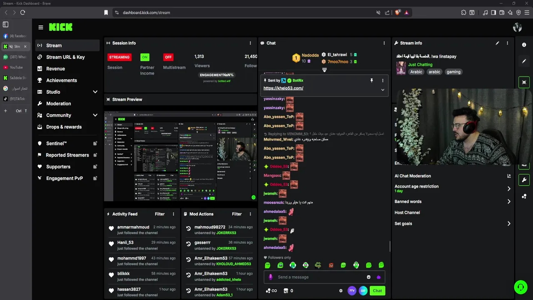Open Stream info panel three-dot menu
The height and width of the screenshot is (300, 533).
point(507,43)
